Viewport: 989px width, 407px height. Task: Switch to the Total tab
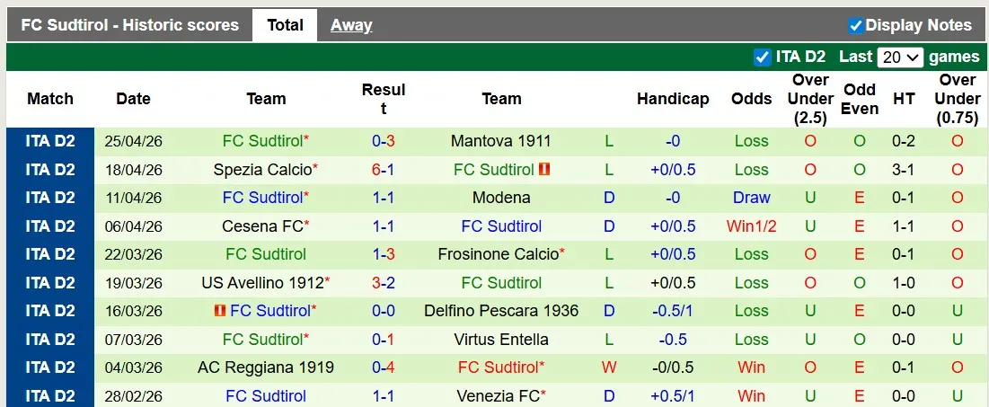pos(285,25)
